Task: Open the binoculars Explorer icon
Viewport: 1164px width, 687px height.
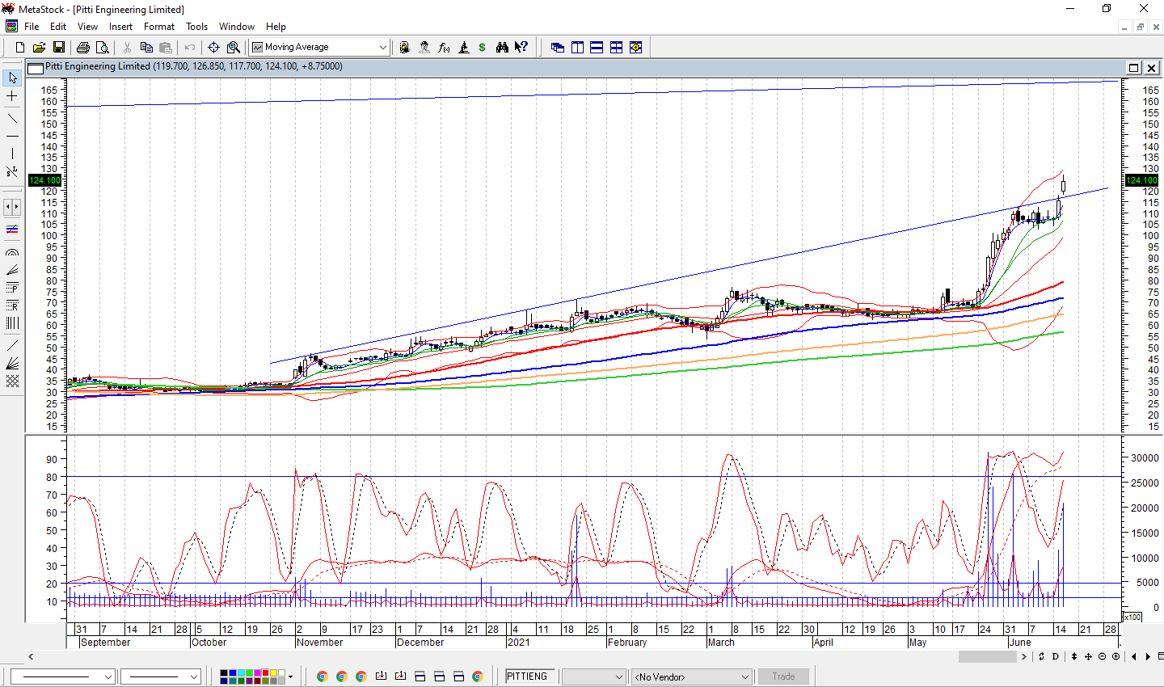Action: point(502,48)
